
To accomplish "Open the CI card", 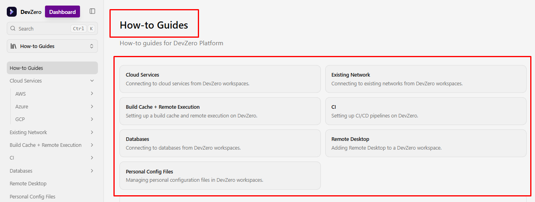I will (x=426, y=111).
